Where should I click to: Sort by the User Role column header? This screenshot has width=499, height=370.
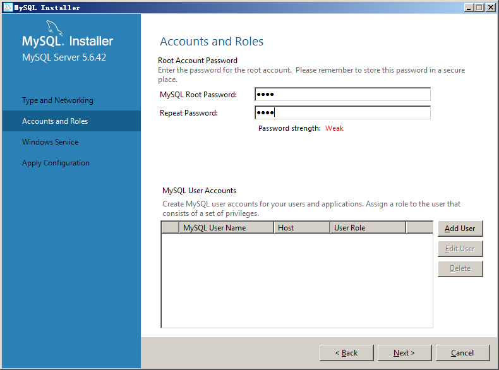(368, 228)
